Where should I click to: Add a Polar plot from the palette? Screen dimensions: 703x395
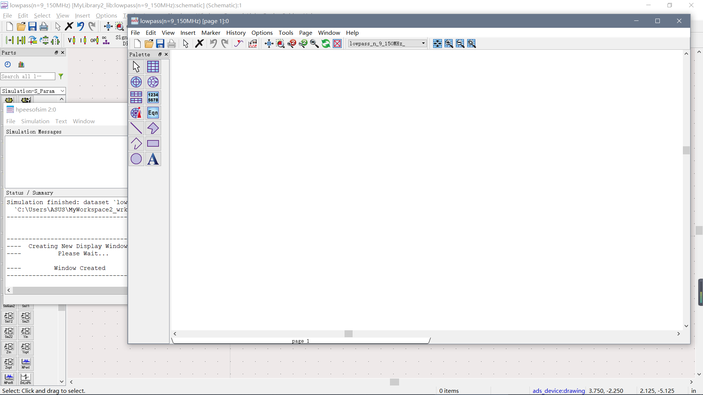[136, 82]
